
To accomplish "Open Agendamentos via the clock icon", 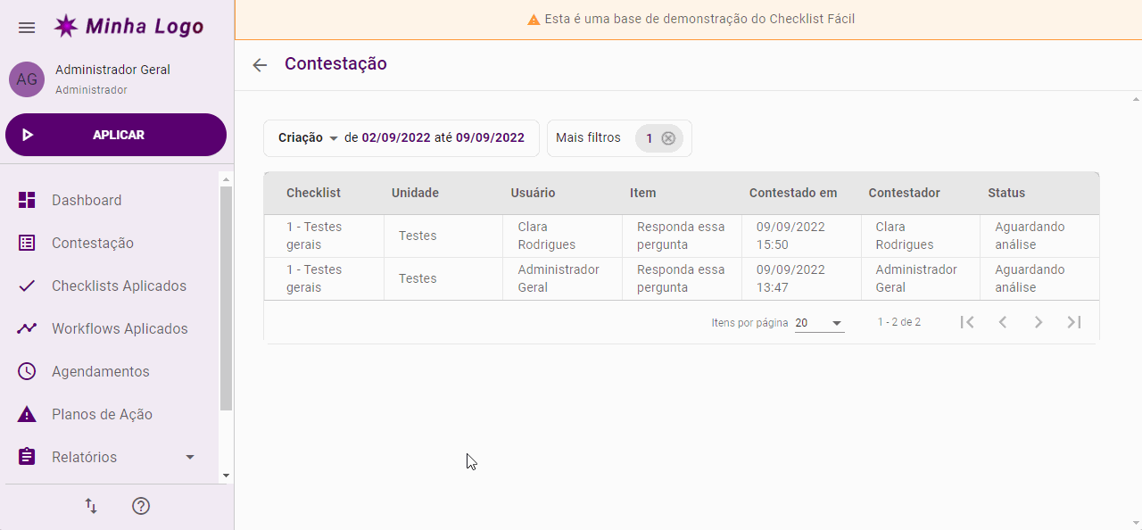I will click(x=27, y=371).
